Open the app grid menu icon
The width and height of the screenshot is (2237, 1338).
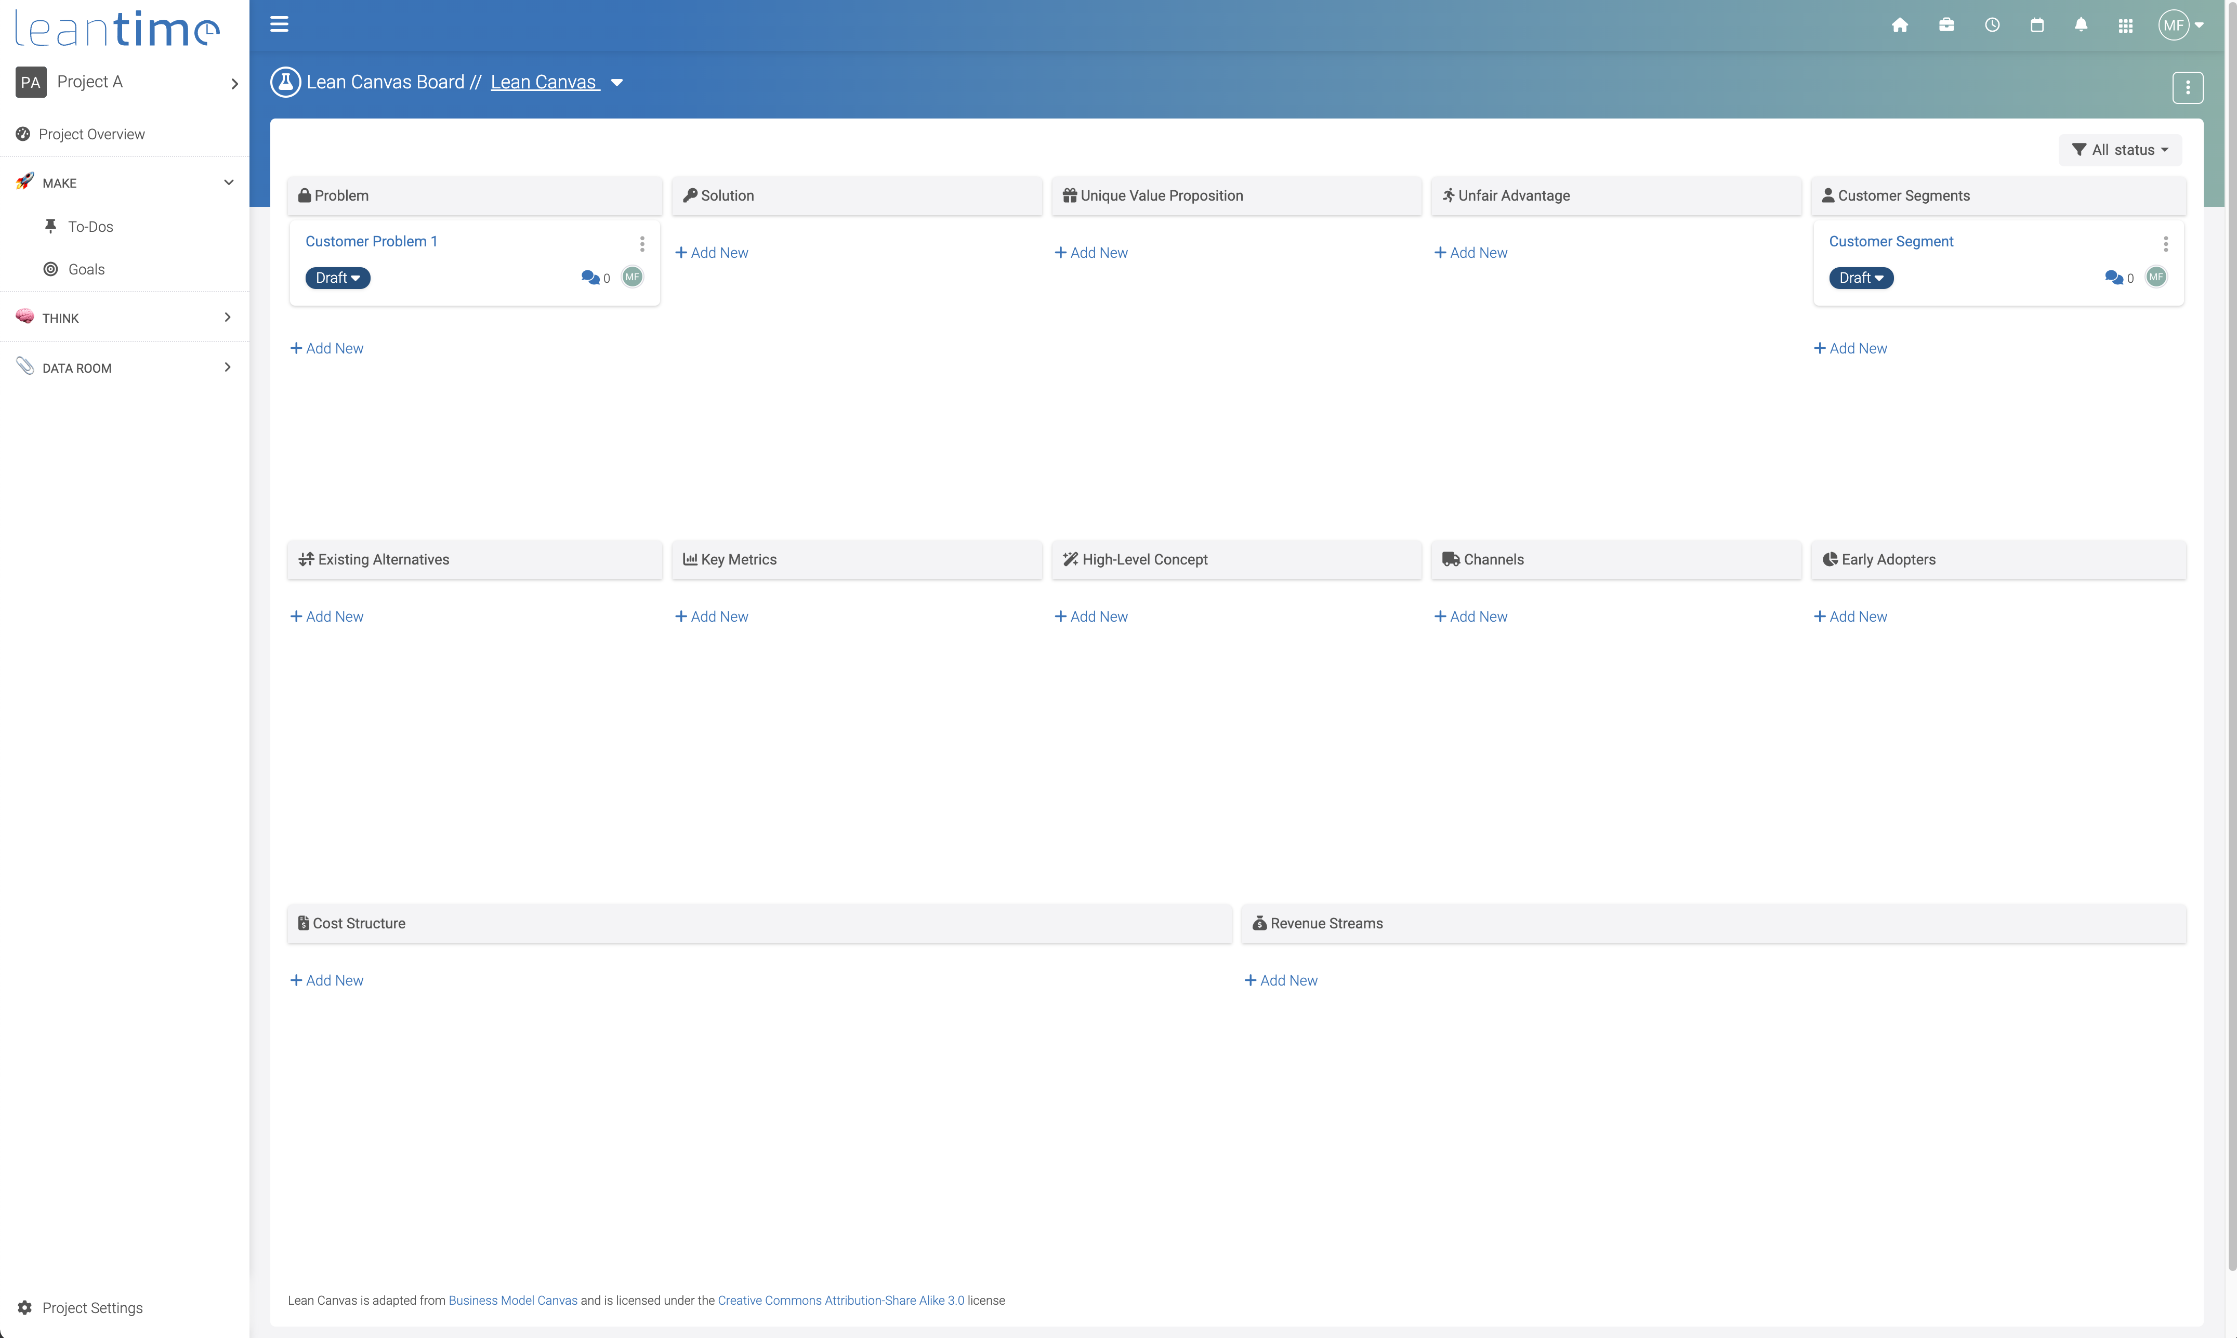2125,25
